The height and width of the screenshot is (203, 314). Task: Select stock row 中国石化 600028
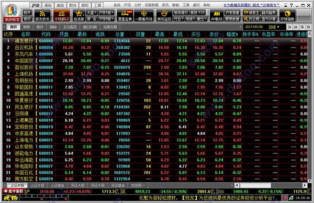click(155, 173)
